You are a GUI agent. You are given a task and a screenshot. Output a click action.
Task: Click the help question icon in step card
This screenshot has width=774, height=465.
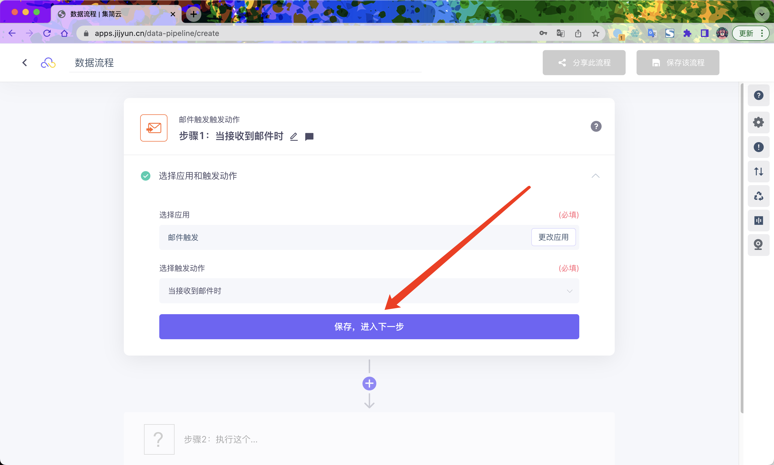coord(596,126)
